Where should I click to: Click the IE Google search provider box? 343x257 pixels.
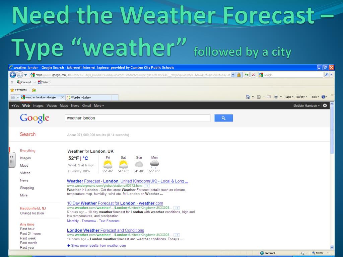tap(290, 75)
